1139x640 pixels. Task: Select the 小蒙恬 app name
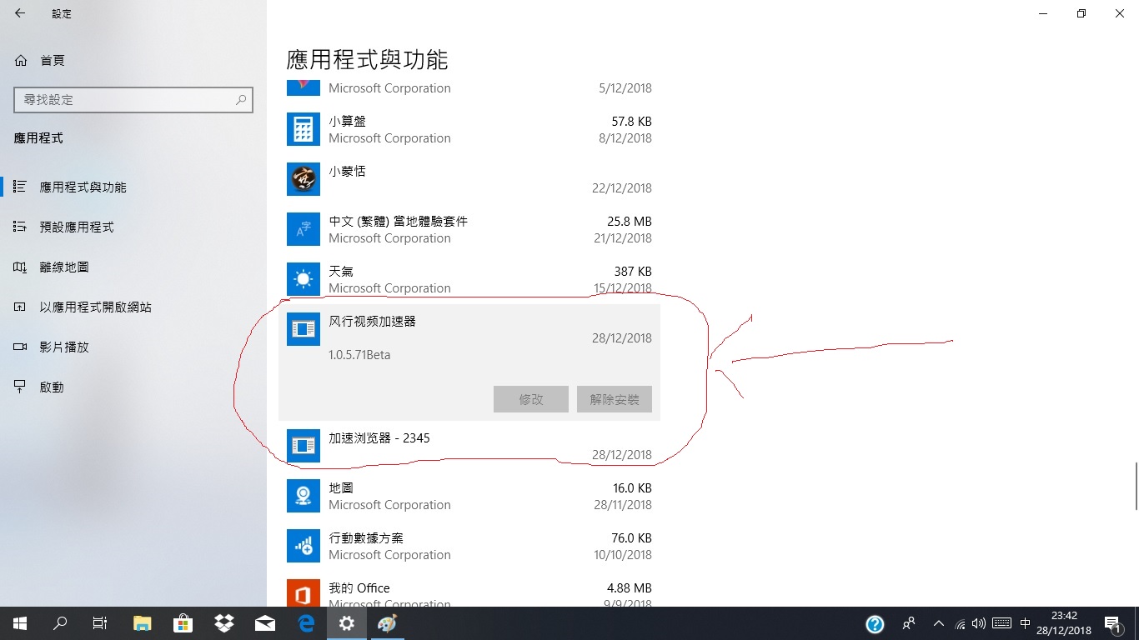tap(347, 171)
